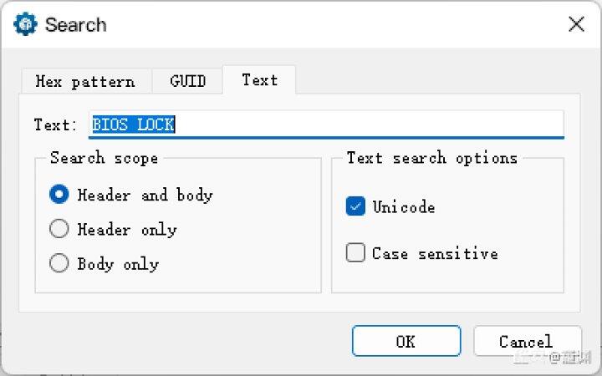Enable the Case sensitive checkbox box
Image resolution: width=602 pixels, height=376 pixels.
pyautogui.click(x=355, y=252)
